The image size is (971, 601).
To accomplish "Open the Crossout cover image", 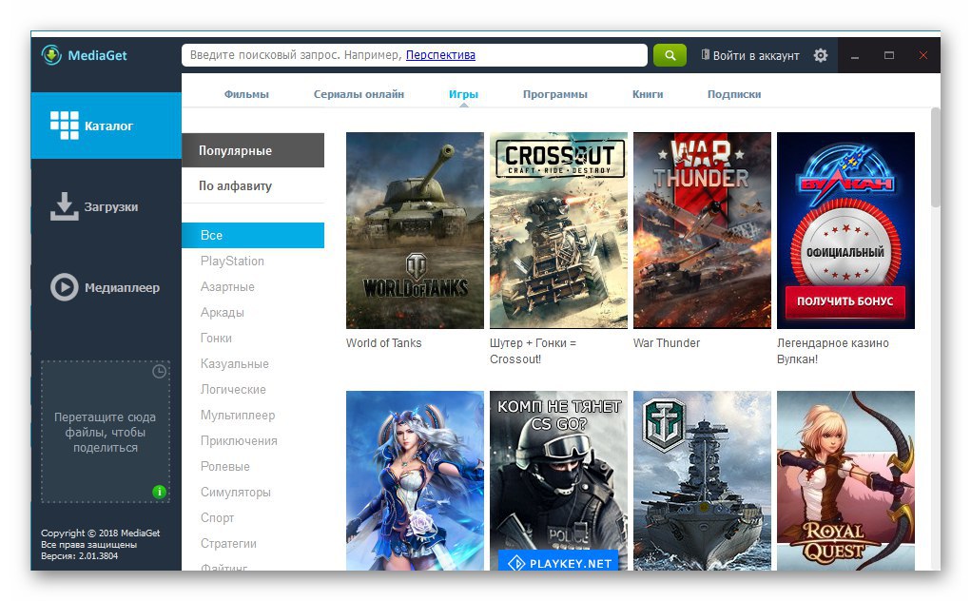I will [558, 230].
